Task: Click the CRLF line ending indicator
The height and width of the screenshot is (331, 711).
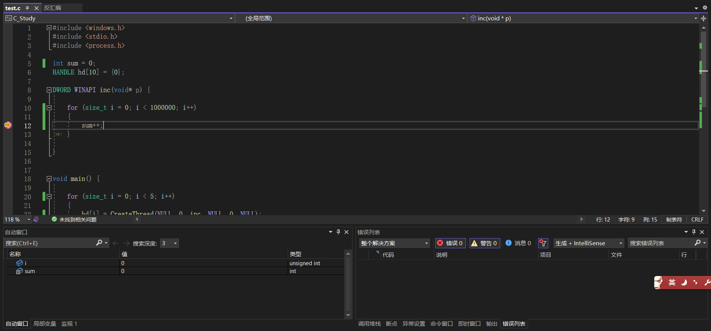Action: tap(697, 220)
